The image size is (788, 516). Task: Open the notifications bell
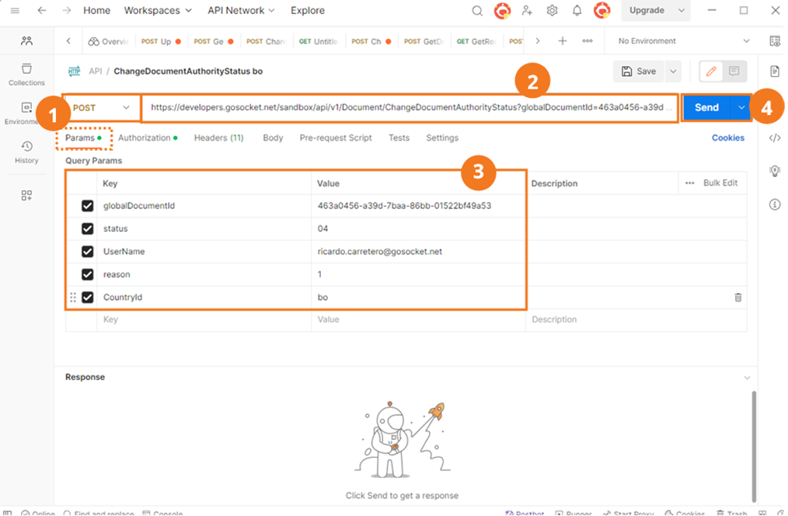[577, 11]
